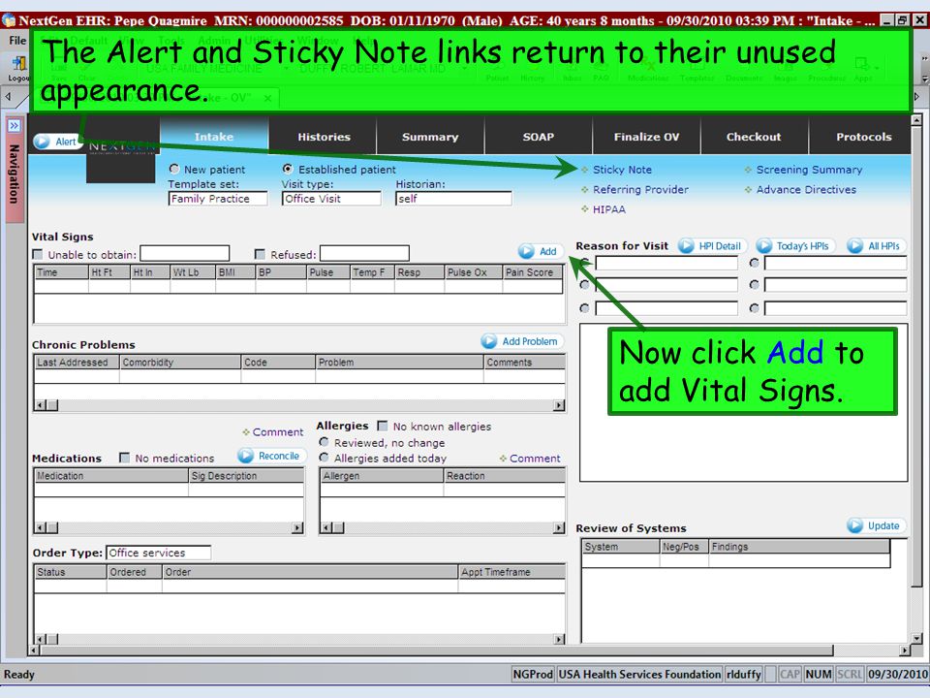The width and height of the screenshot is (930, 698).
Task: Switch to the Summary tab
Action: click(430, 137)
